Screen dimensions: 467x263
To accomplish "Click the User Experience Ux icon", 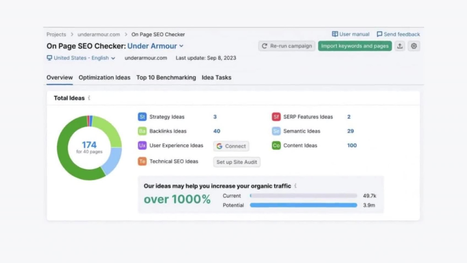I will click(x=142, y=145).
